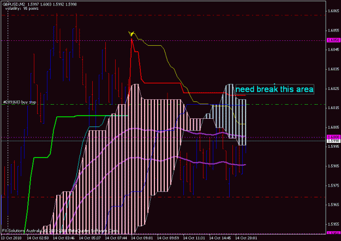Click the 1.6015 price scale value

[333, 108]
